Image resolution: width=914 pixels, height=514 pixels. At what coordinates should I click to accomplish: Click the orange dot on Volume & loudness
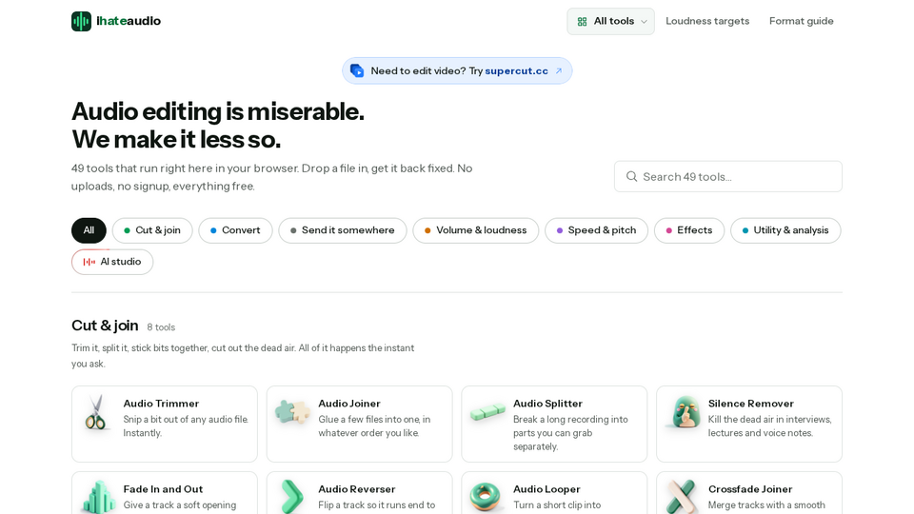(x=427, y=230)
